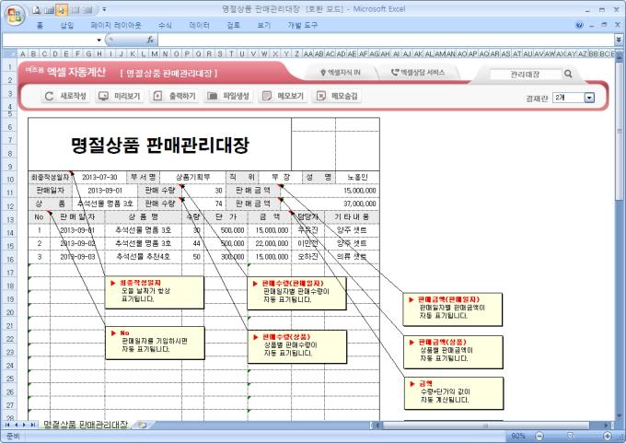Open the 검토 ribbon tab
The image size is (626, 443).
[x=234, y=25]
